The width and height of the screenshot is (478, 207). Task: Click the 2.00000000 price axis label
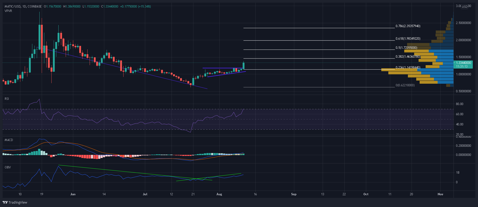[463, 40]
